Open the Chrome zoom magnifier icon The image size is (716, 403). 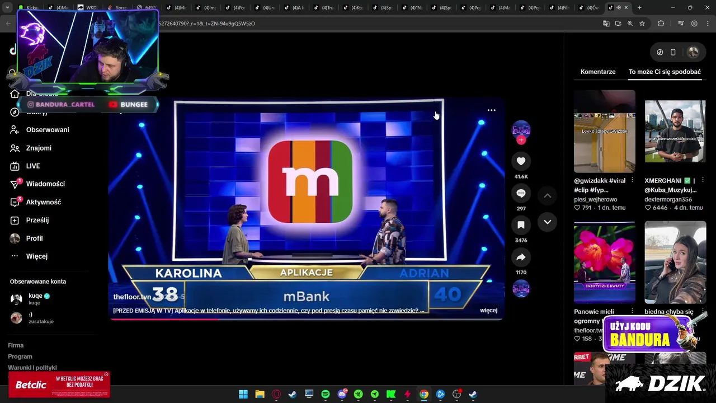tap(630, 24)
